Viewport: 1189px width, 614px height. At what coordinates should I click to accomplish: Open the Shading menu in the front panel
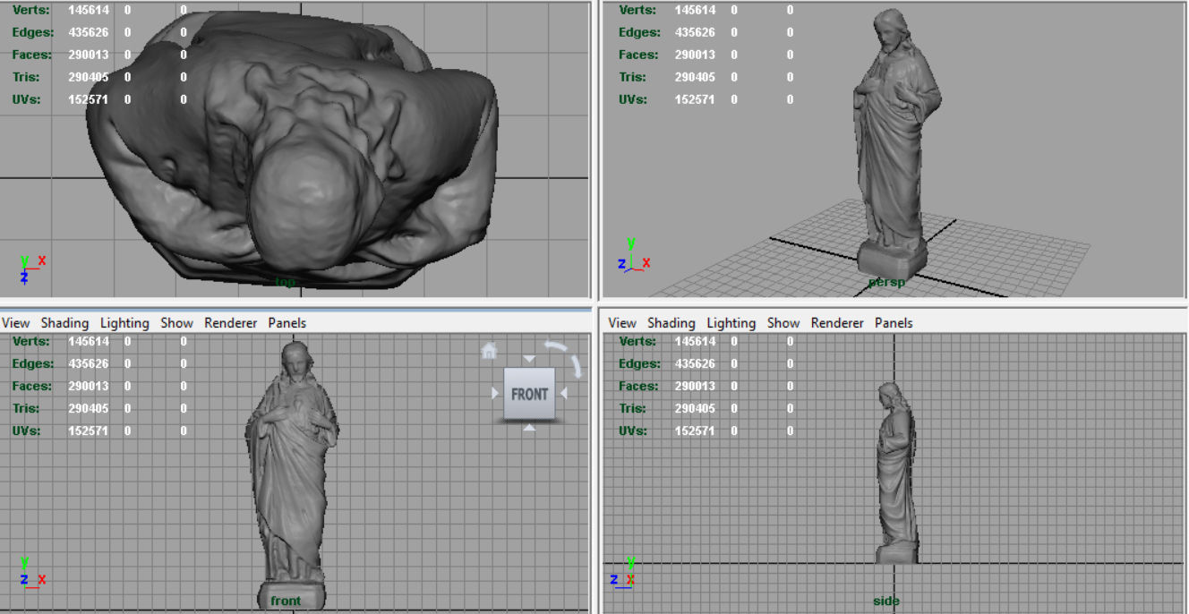[x=64, y=323]
